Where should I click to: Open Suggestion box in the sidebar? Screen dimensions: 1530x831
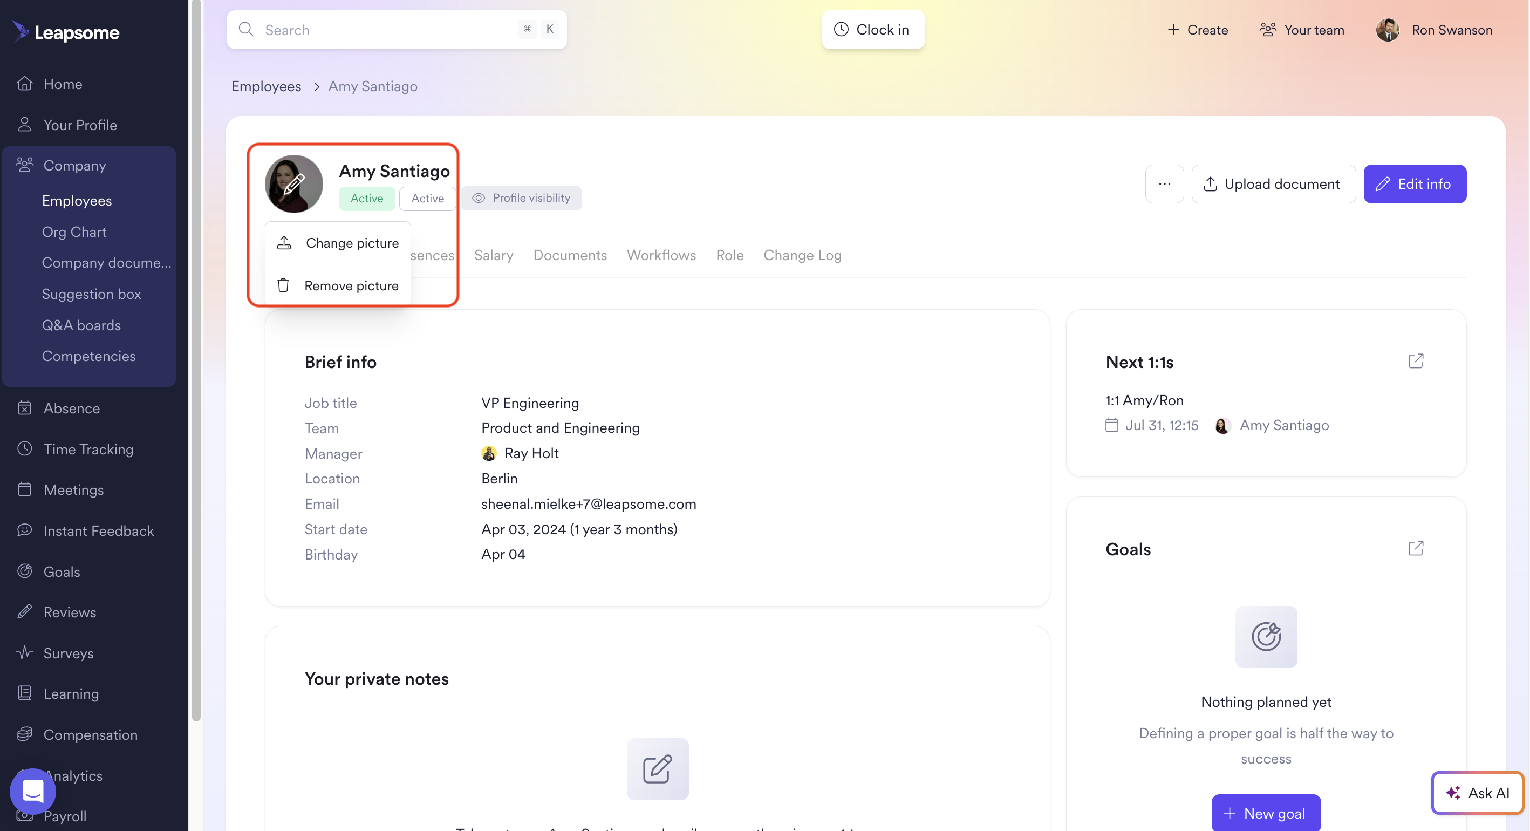(91, 294)
